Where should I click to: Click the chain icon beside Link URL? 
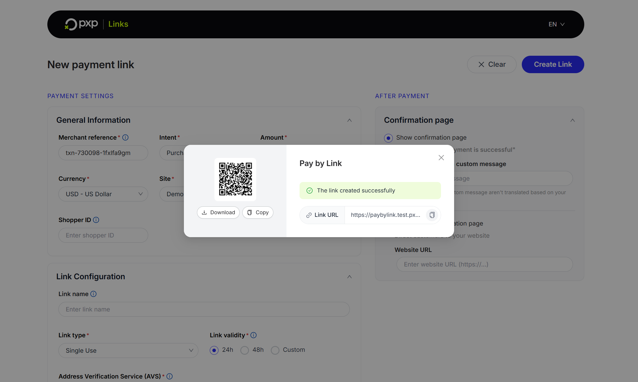309,215
